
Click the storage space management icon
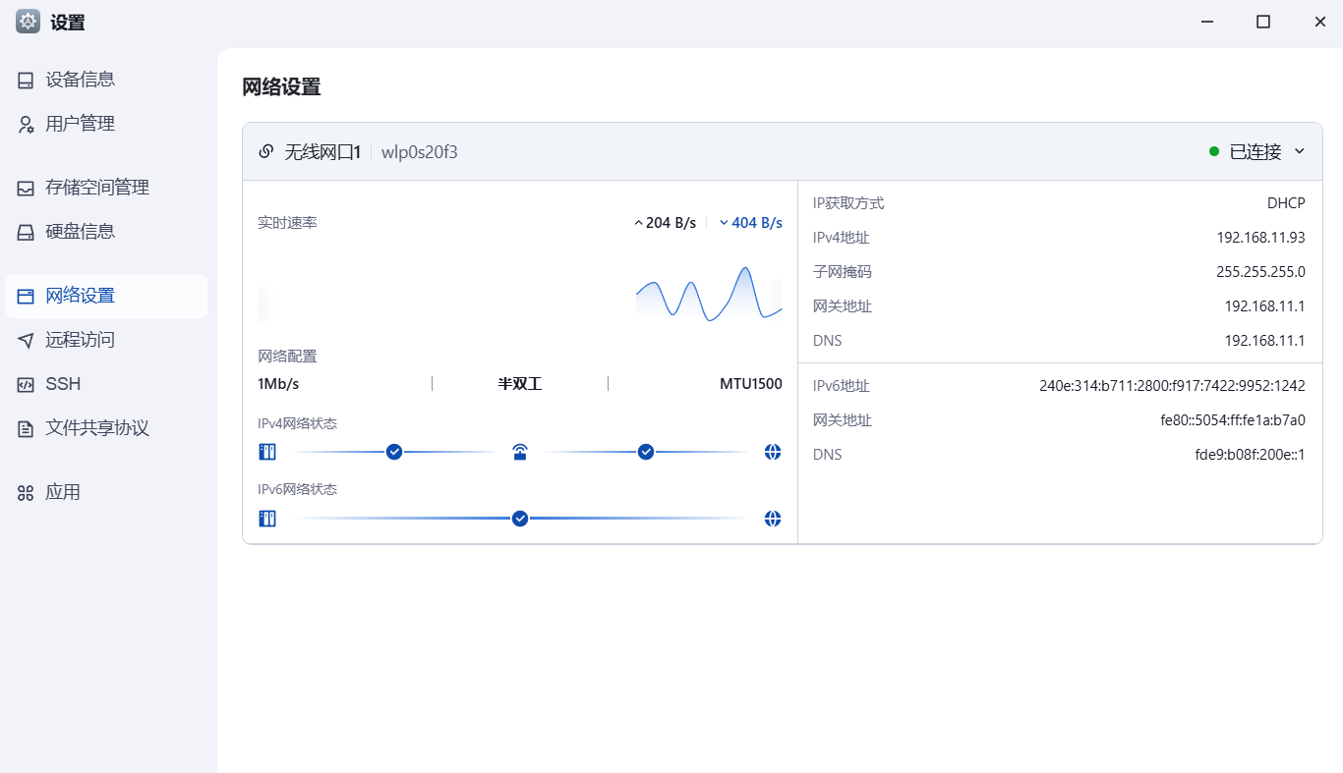point(26,188)
